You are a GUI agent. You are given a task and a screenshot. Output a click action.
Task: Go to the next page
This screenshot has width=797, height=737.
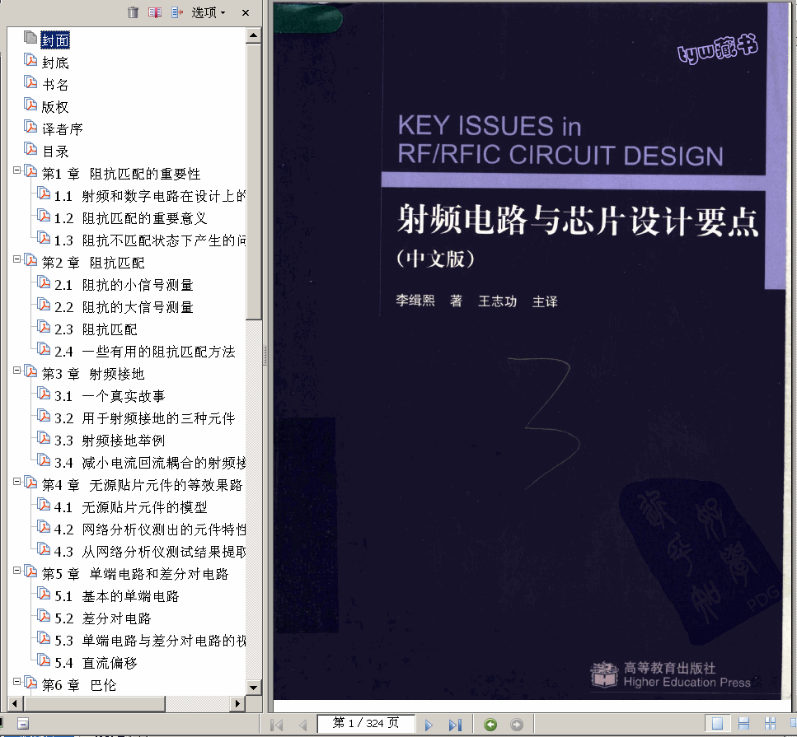click(429, 725)
